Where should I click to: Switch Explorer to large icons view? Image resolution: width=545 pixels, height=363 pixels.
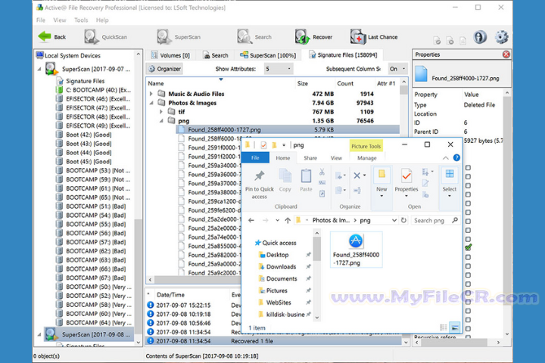coord(455,327)
